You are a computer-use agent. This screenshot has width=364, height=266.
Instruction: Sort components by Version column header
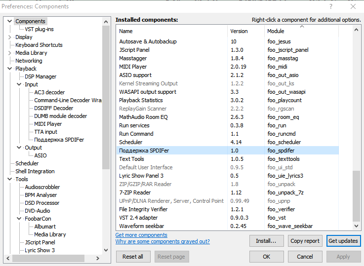[239, 31]
